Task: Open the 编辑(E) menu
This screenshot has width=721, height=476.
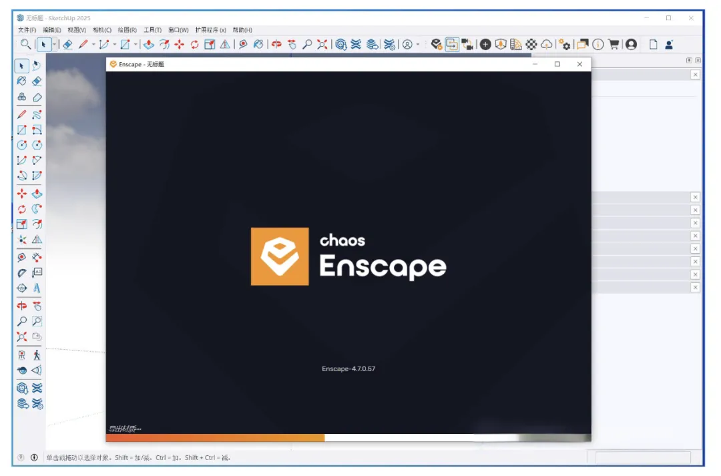Action: [51, 30]
